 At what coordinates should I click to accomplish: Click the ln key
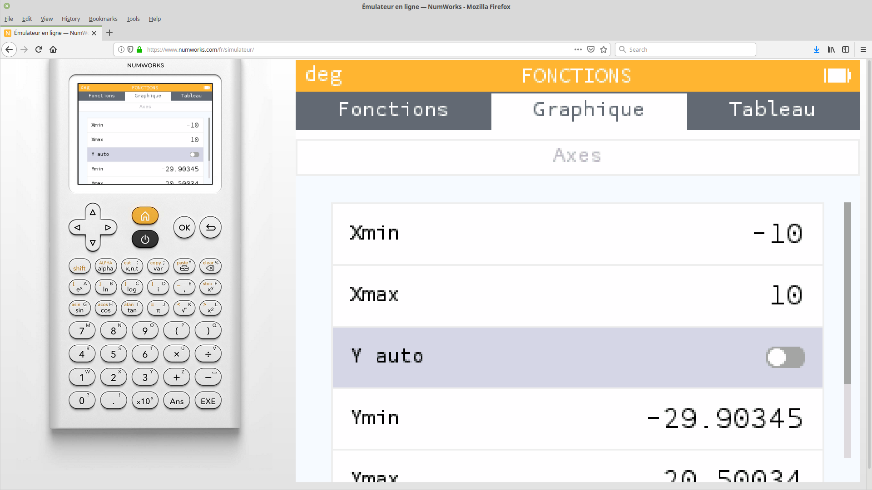click(x=106, y=287)
